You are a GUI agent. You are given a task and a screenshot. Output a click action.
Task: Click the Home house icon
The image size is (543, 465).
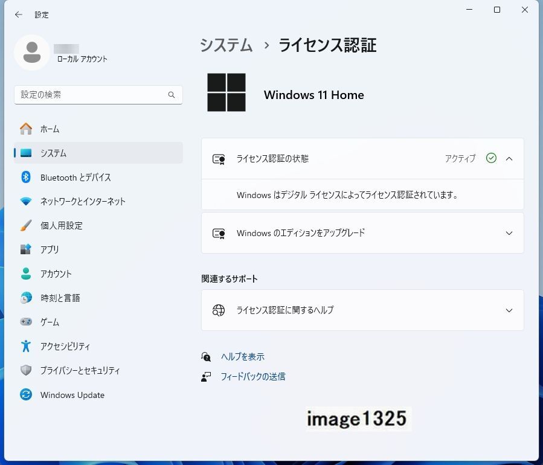(26, 129)
